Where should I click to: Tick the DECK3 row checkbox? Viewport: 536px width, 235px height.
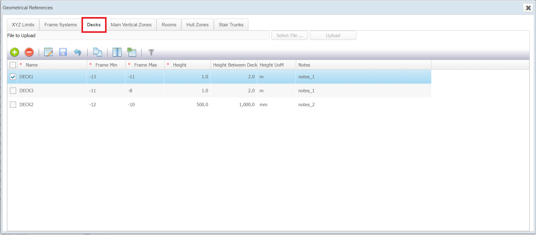pos(13,91)
